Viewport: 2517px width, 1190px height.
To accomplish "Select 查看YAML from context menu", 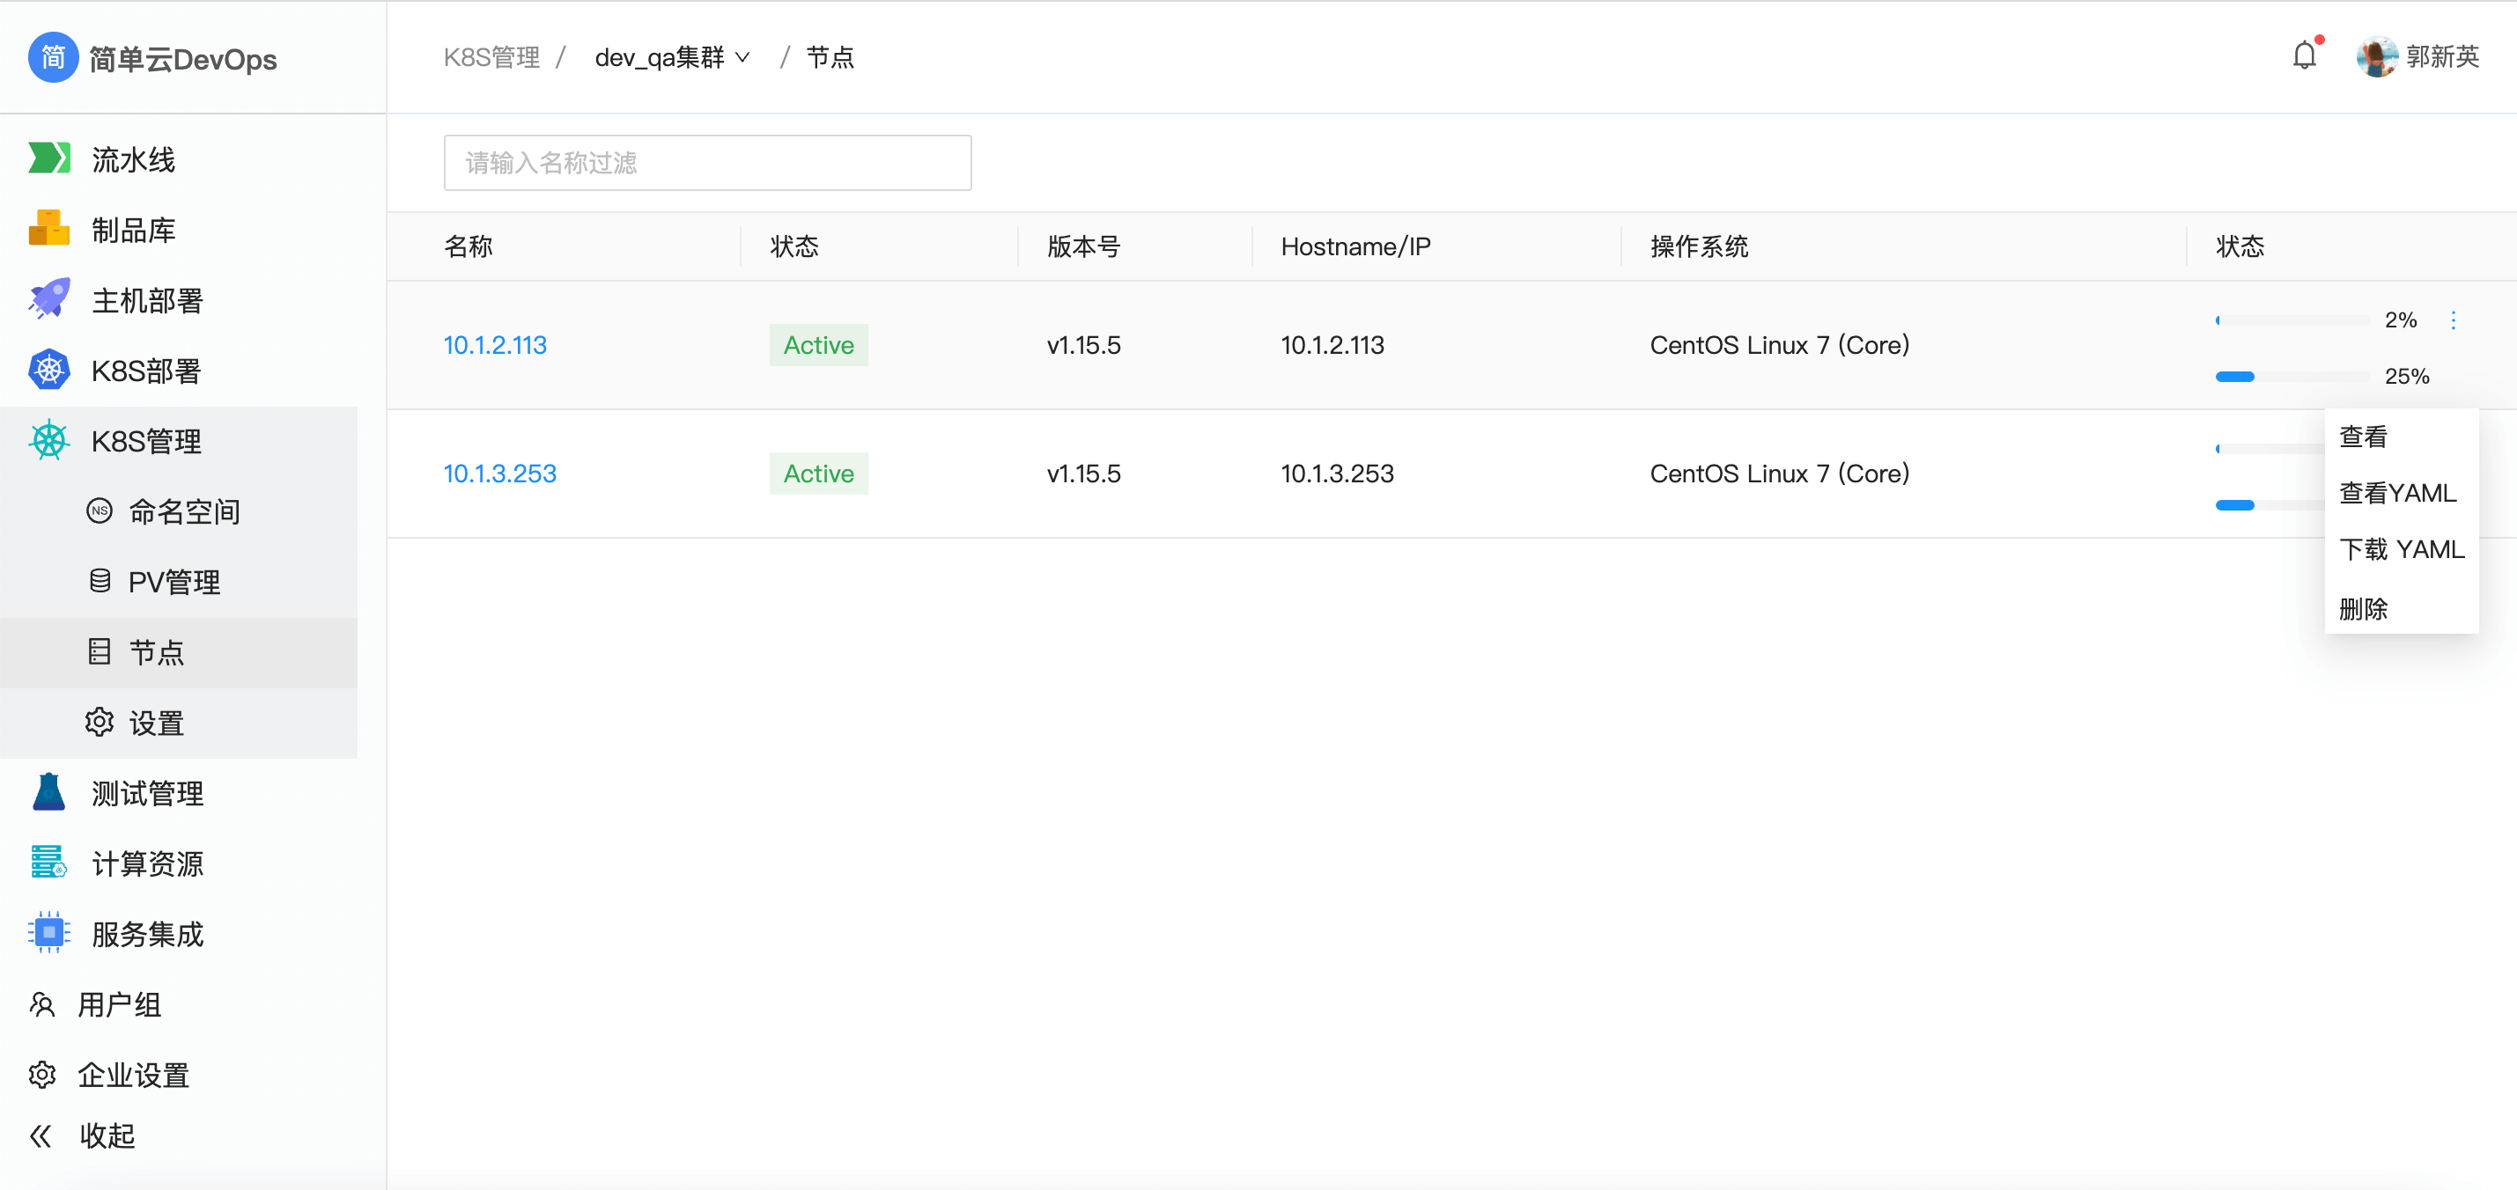I will pos(2397,493).
